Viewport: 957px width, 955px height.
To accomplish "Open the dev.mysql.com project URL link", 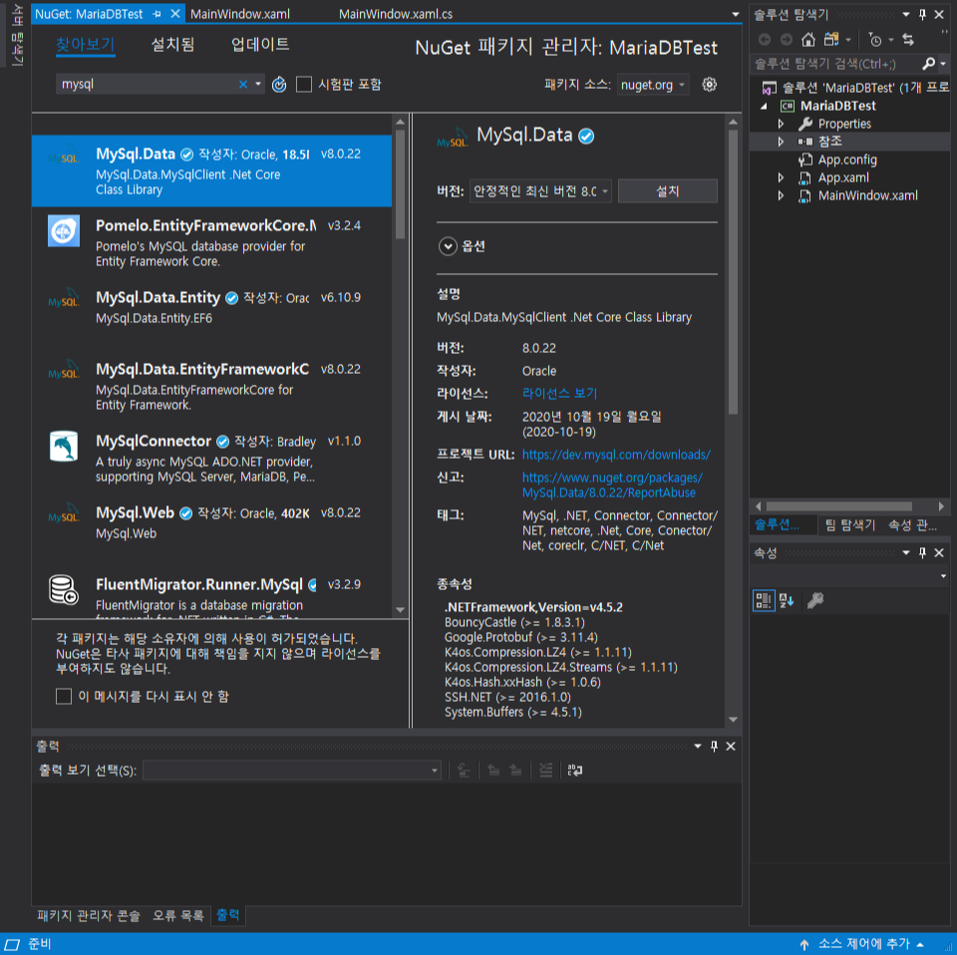I will tap(616, 455).
